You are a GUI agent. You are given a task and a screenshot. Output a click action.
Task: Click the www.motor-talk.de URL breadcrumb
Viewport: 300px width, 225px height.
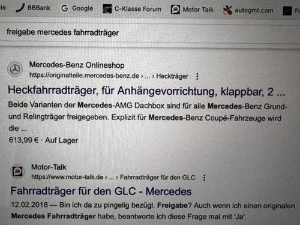(x=113, y=177)
